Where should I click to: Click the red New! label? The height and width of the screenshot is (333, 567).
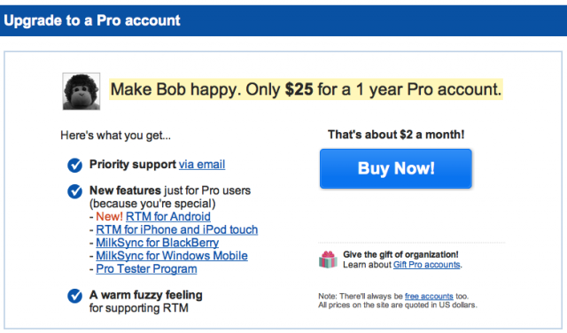tap(109, 217)
